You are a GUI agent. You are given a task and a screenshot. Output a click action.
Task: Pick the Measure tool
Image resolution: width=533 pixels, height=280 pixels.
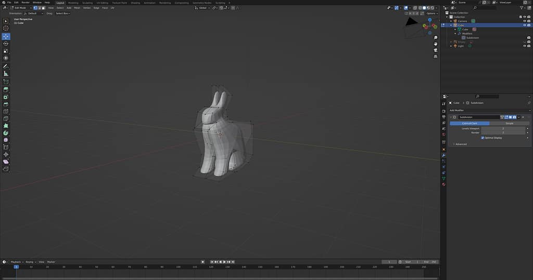[6, 74]
